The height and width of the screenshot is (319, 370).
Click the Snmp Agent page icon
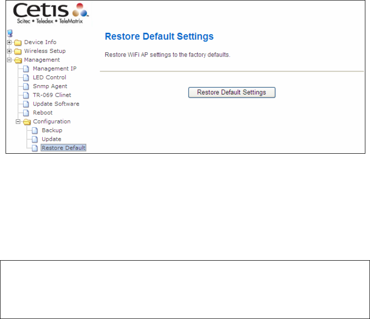[26, 87]
